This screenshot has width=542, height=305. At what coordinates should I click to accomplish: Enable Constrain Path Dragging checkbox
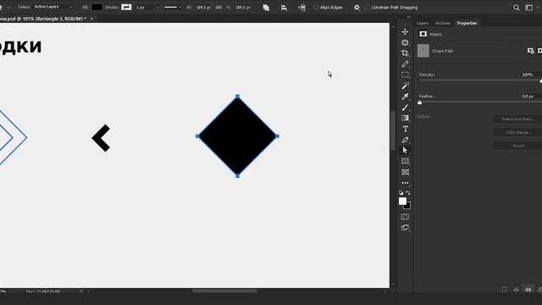click(368, 8)
